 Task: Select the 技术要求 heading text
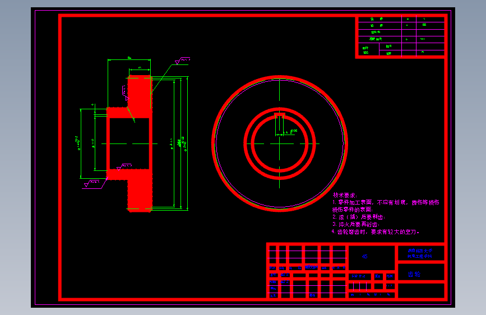(x=345, y=195)
